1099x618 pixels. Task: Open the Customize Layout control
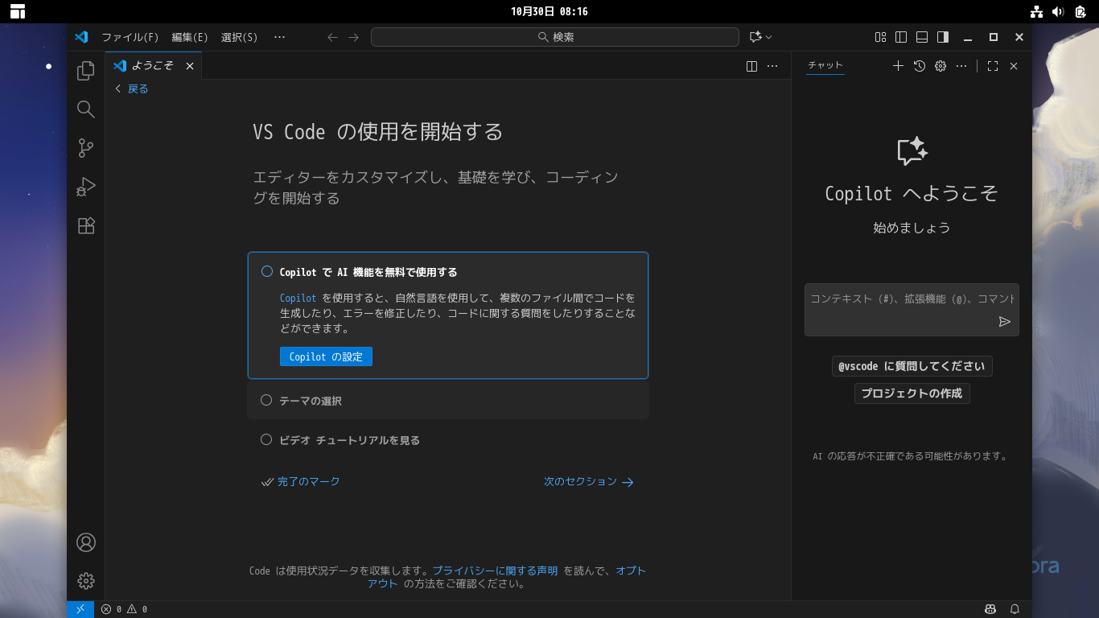point(881,37)
